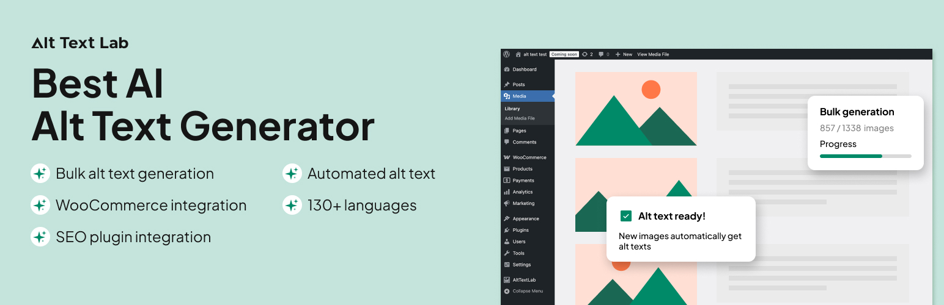Toggle the Alt text ready checkbox
The image size is (944, 305).
[625, 216]
